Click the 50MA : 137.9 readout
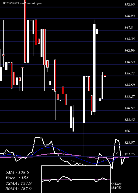138x193 pixels. 18,189
